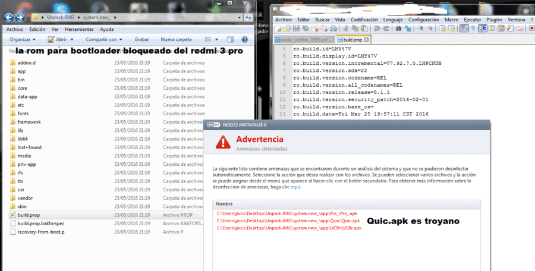Image resolution: width=535 pixels, height=271 pixels.
Task: Expand Unpack-IMG breadcrumb arrow
Action: click(x=79, y=17)
